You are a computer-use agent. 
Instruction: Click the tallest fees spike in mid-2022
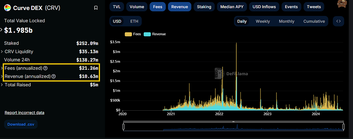tap(236, 76)
